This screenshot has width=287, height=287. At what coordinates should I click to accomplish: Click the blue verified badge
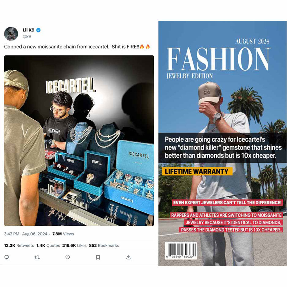point(39,30)
